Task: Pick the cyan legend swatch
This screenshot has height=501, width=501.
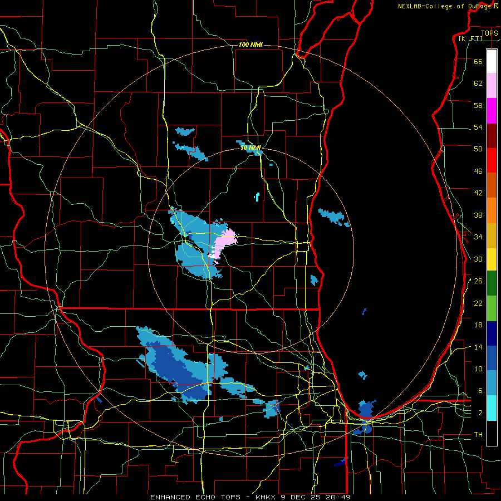Action: [x=492, y=408]
